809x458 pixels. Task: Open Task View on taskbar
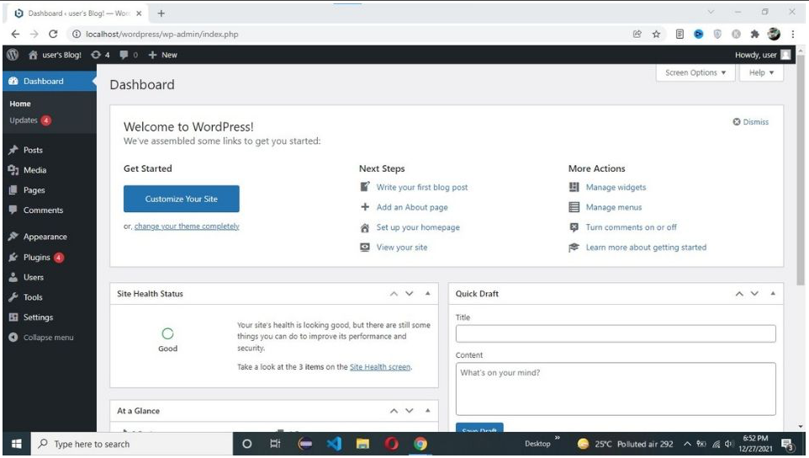click(275, 444)
